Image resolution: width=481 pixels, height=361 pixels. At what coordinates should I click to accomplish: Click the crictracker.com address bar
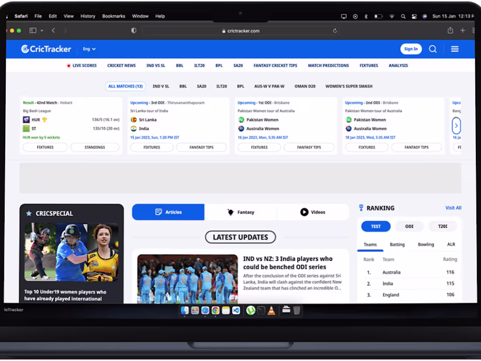(240, 31)
